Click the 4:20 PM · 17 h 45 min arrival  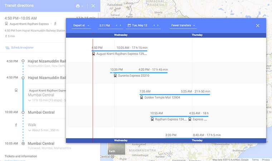153,70
